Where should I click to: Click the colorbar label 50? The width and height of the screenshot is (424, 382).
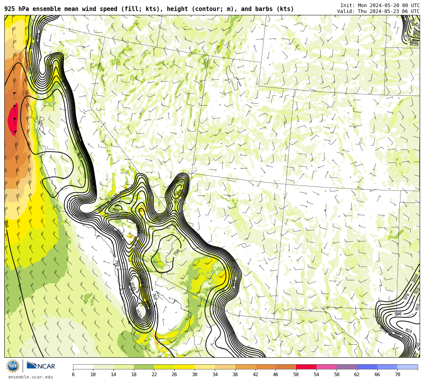coord(296,375)
